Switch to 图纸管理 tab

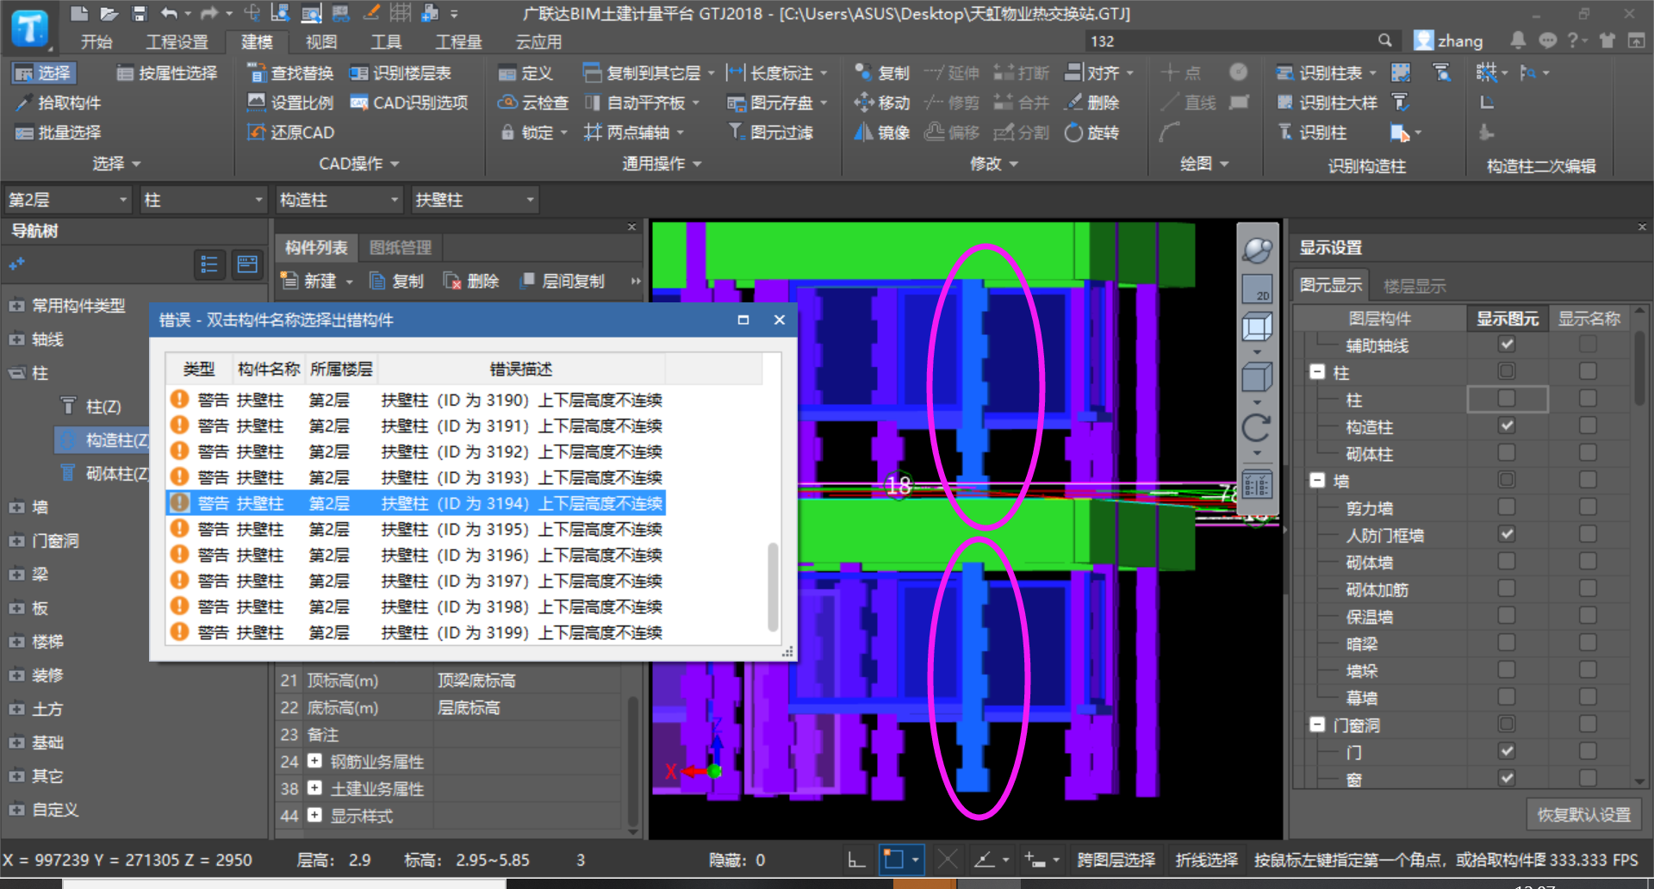click(401, 248)
